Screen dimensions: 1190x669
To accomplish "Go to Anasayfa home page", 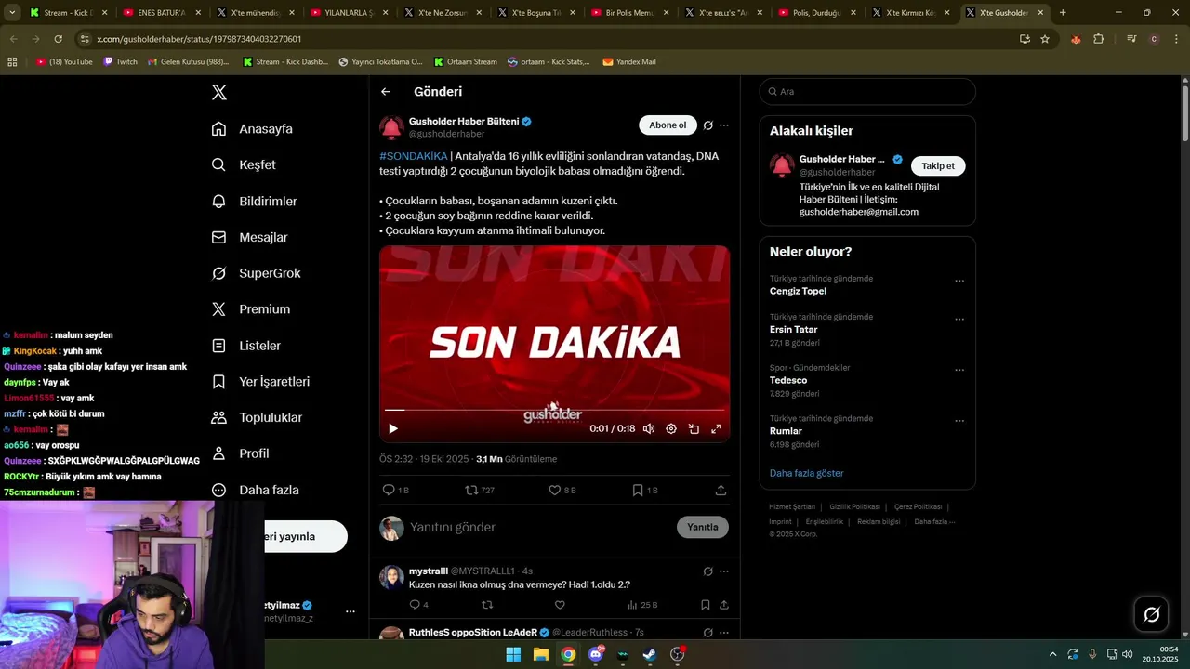I will (252, 129).
